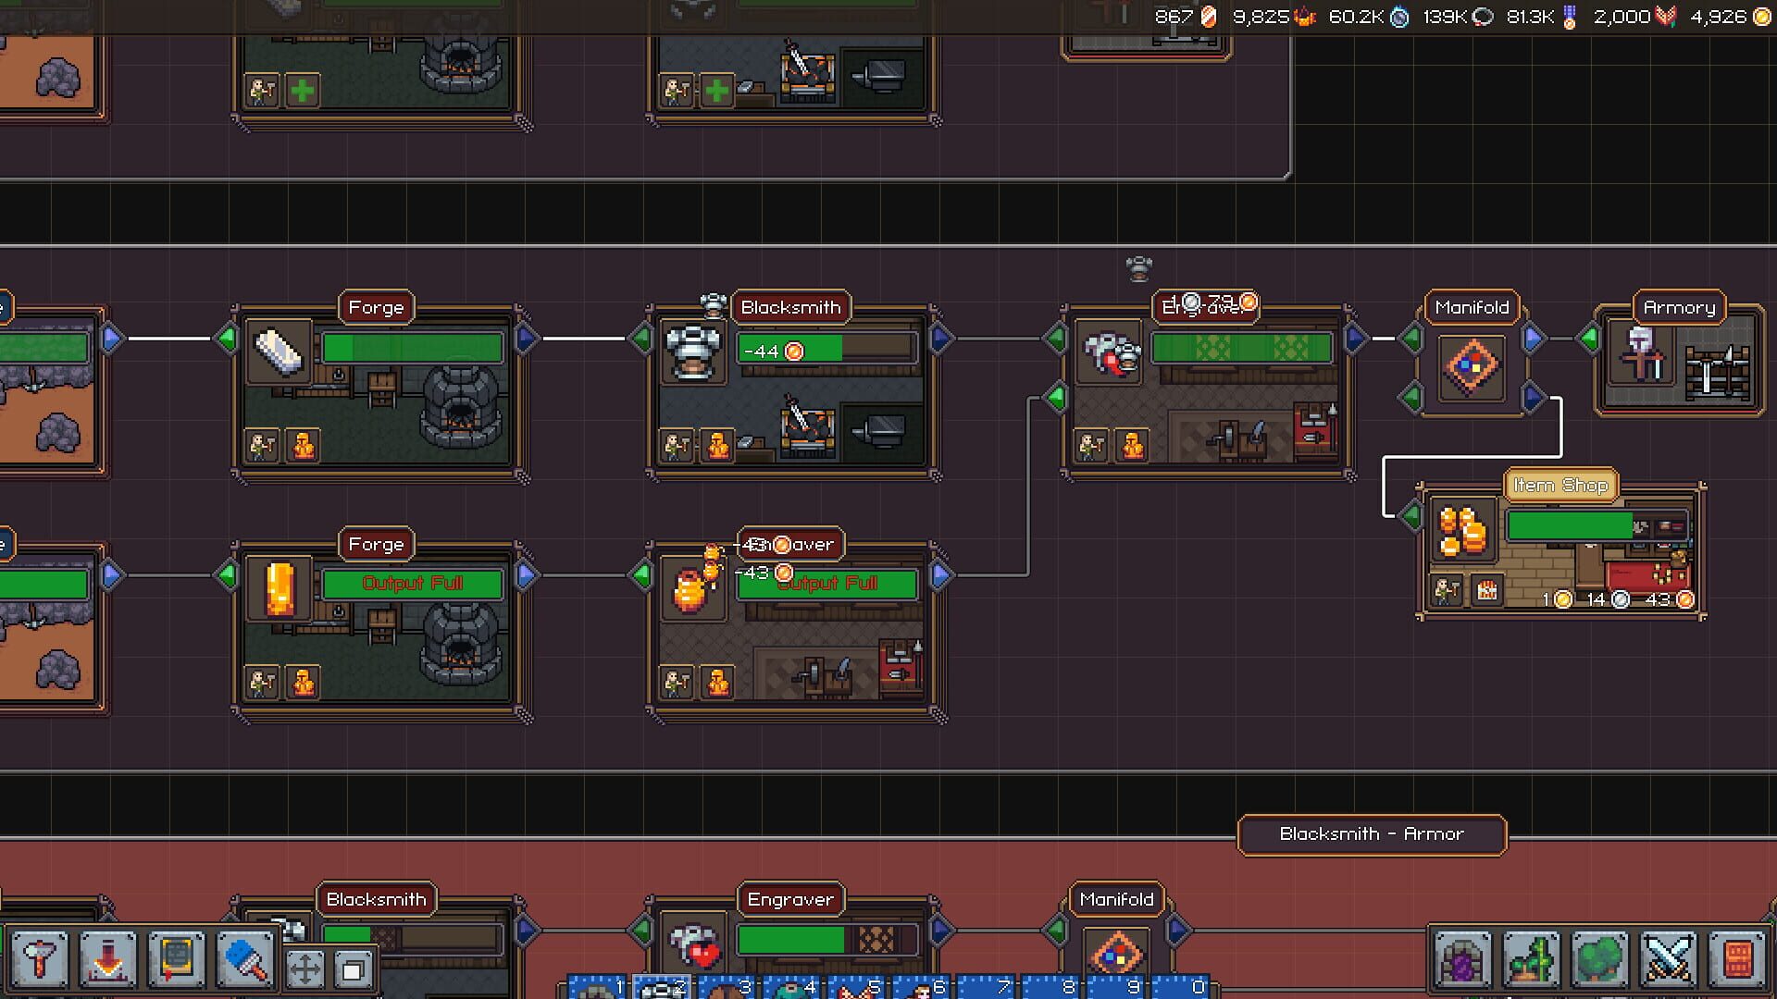Open the orange door icon
This screenshot has height=999, width=1777.
tap(1737, 959)
